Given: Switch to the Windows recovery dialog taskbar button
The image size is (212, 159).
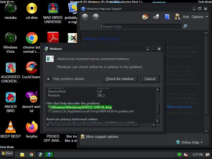Looking at the screenshot, I should click(40, 154).
